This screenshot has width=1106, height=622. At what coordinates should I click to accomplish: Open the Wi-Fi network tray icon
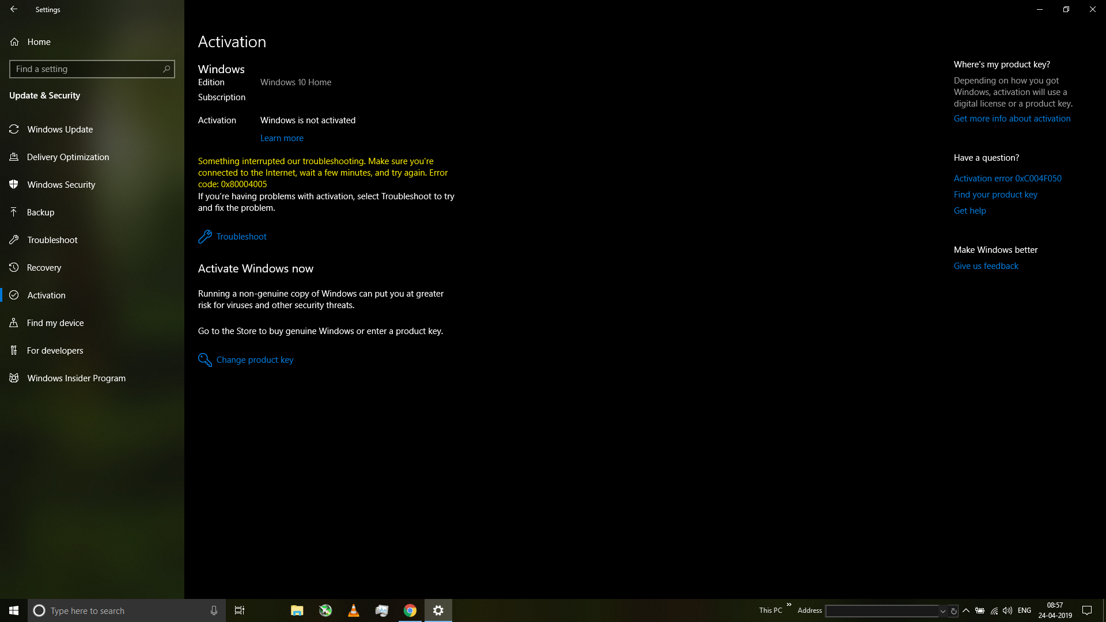[x=994, y=610]
